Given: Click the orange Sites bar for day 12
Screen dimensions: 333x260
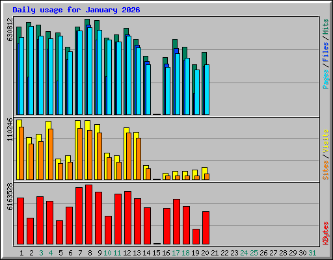Looking at the screenshot, I should tap(129, 156).
